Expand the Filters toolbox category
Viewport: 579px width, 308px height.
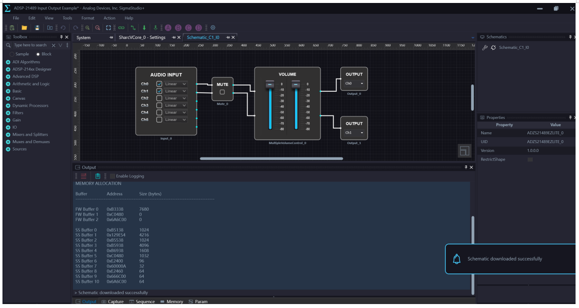(8, 113)
